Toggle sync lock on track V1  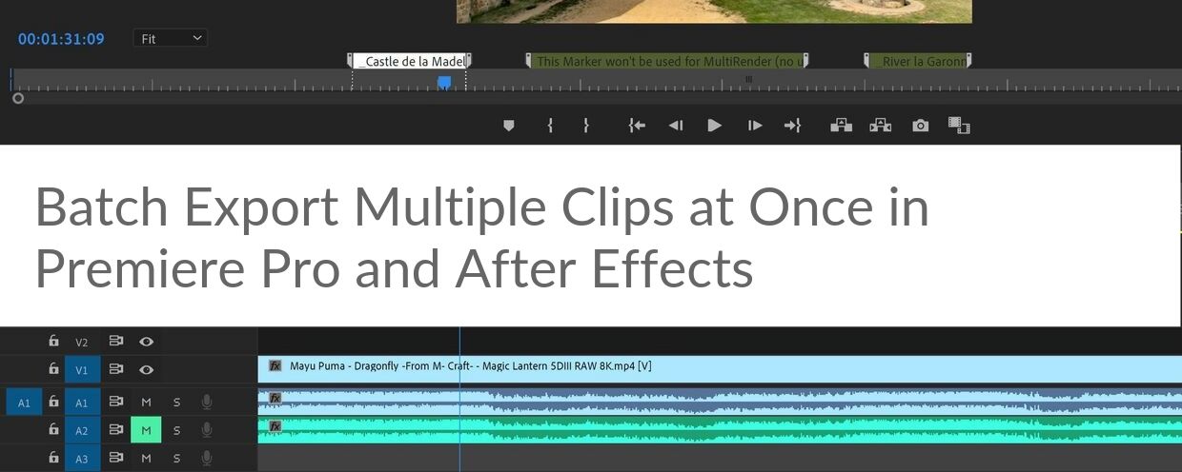click(x=116, y=369)
